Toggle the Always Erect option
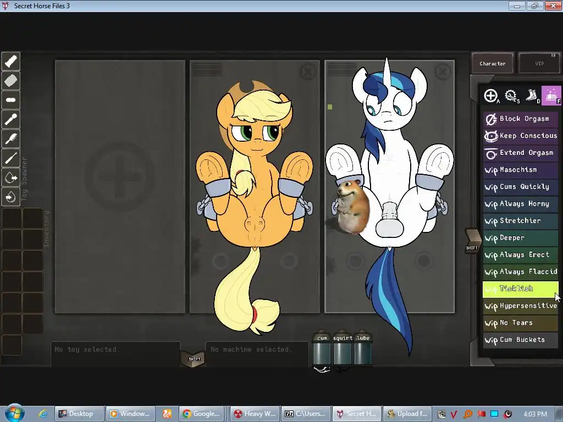The height and width of the screenshot is (422, 563). [520, 255]
